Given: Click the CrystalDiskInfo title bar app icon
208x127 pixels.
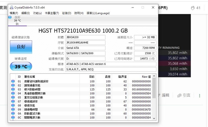Looking at the screenshot, I should [12, 8].
